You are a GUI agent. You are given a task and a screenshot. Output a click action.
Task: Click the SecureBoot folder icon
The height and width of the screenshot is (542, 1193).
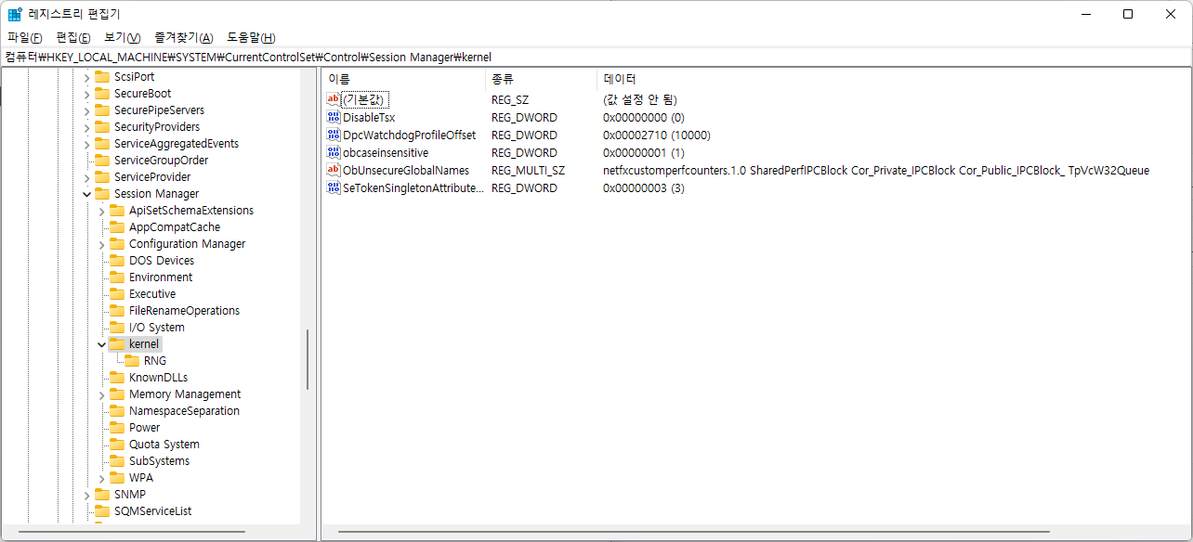point(101,94)
